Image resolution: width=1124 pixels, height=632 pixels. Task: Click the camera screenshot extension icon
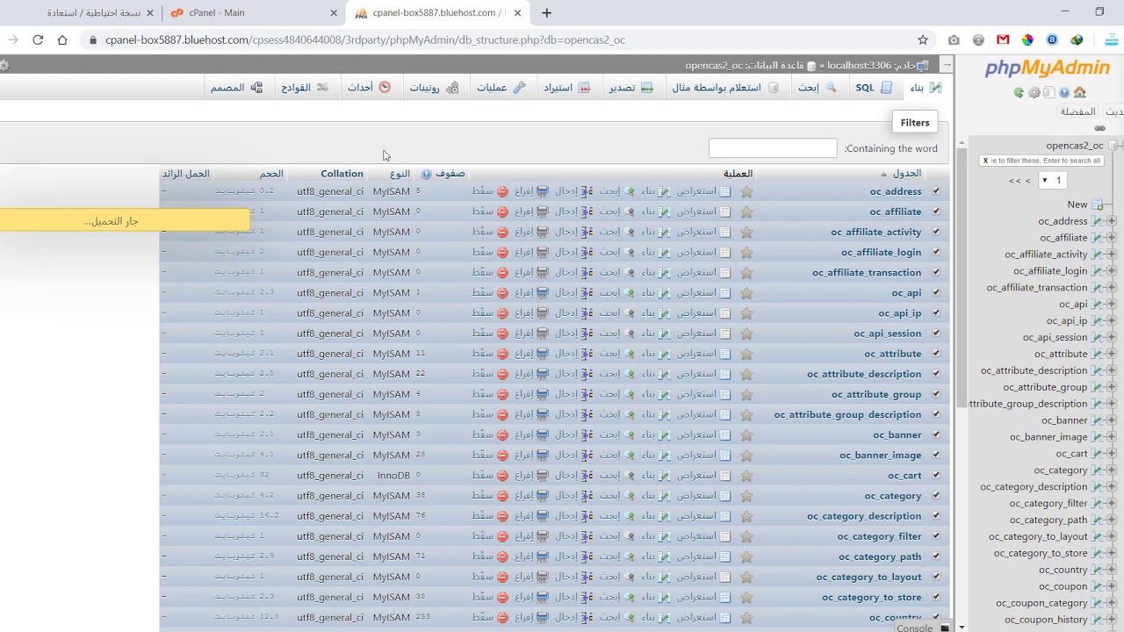pos(954,39)
